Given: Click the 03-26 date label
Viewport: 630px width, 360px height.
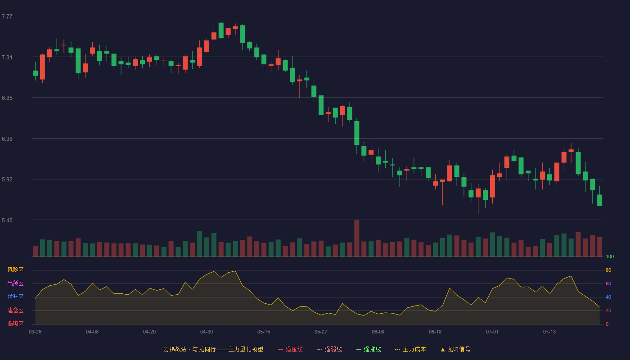Looking at the screenshot, I should (35, 332).
